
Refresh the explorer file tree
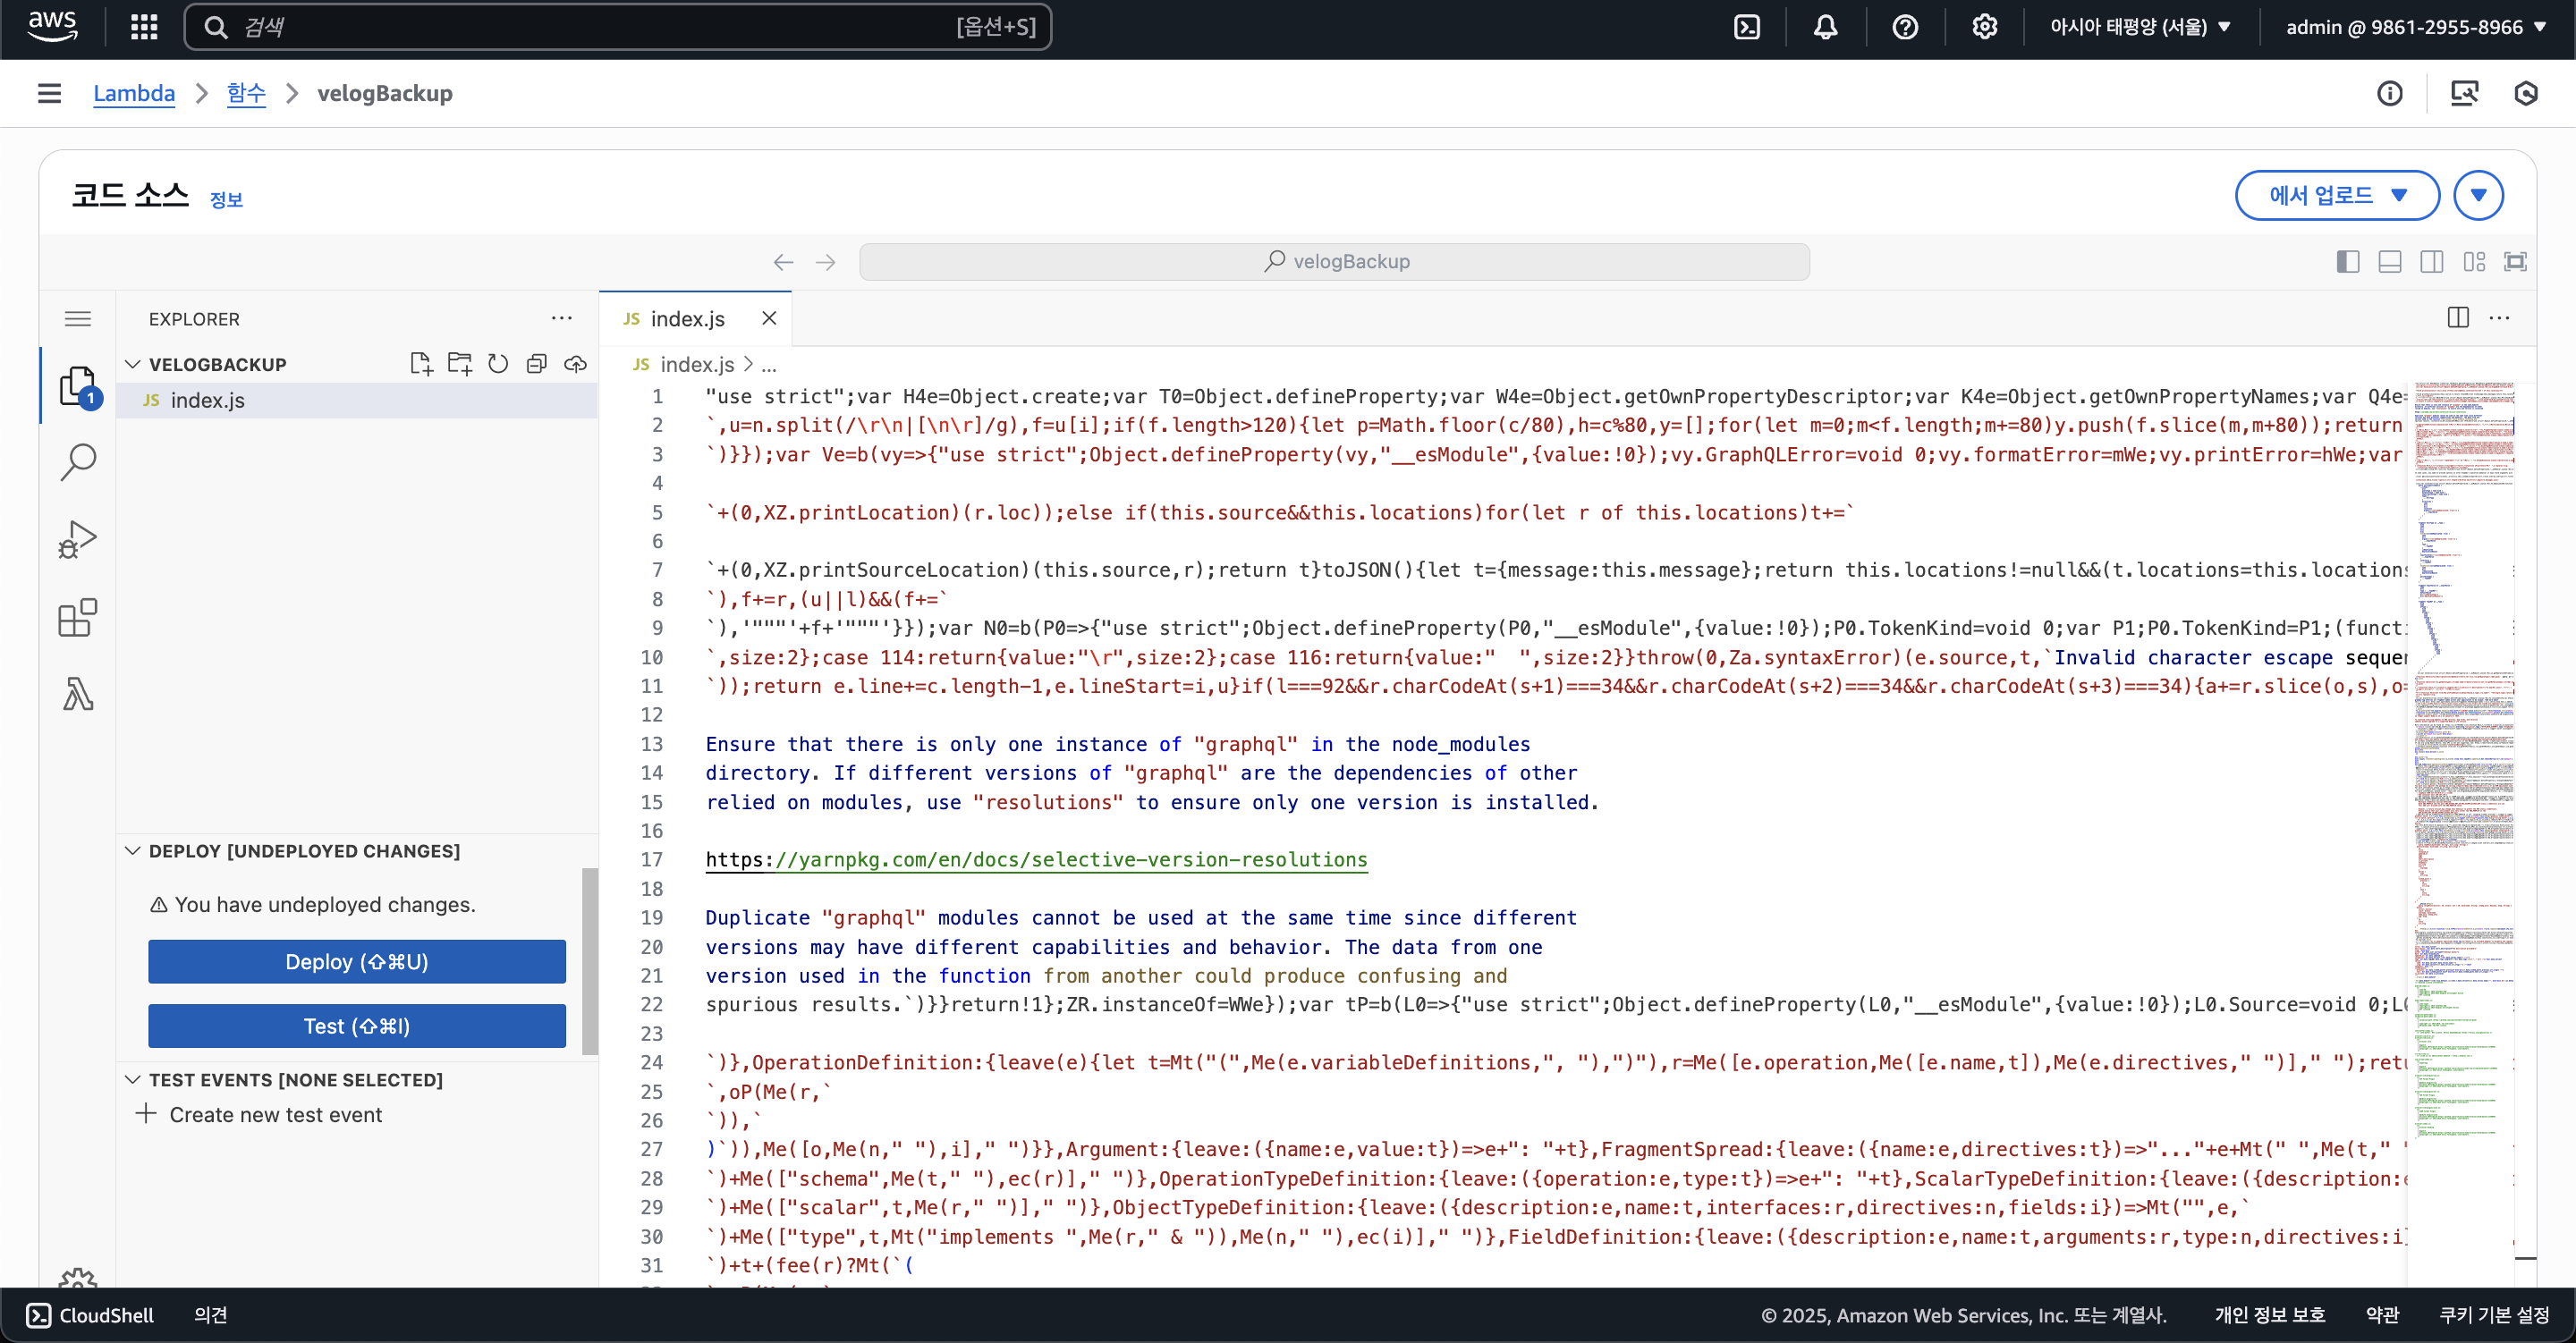(x=498, y=364)
